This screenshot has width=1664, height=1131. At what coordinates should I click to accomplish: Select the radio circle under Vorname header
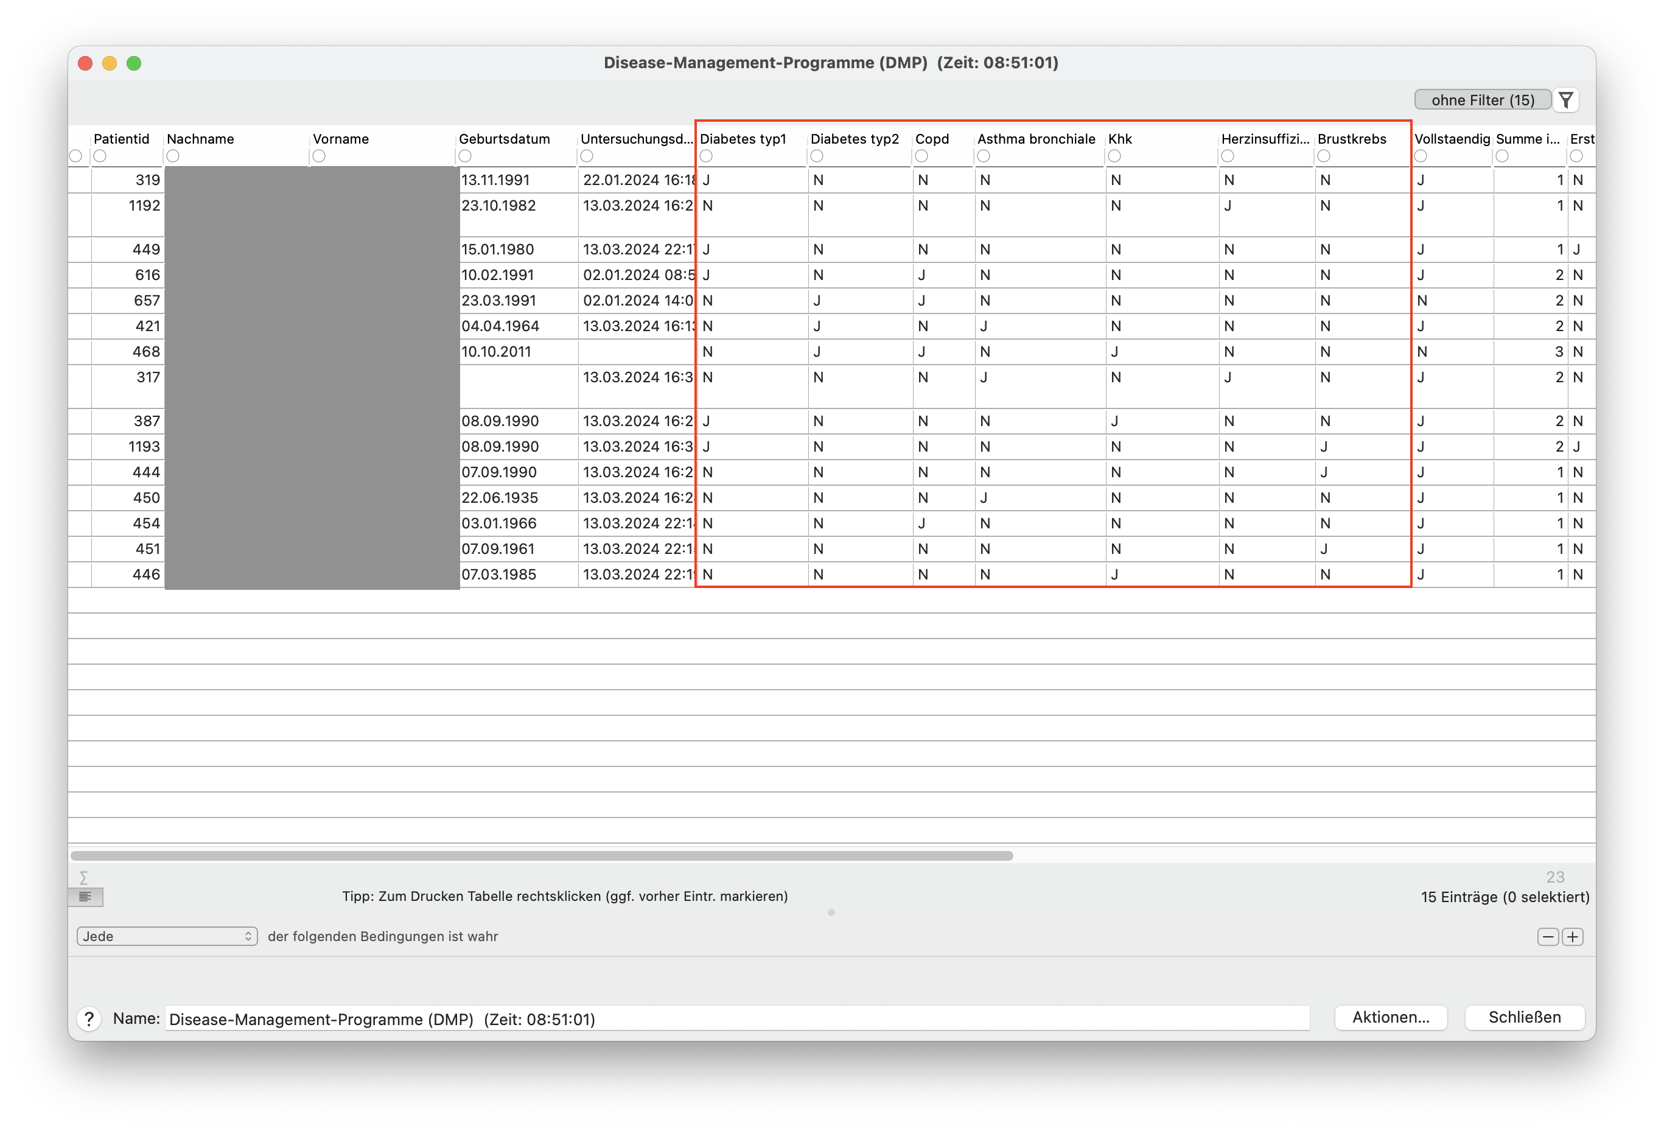[x=320, y=156]
